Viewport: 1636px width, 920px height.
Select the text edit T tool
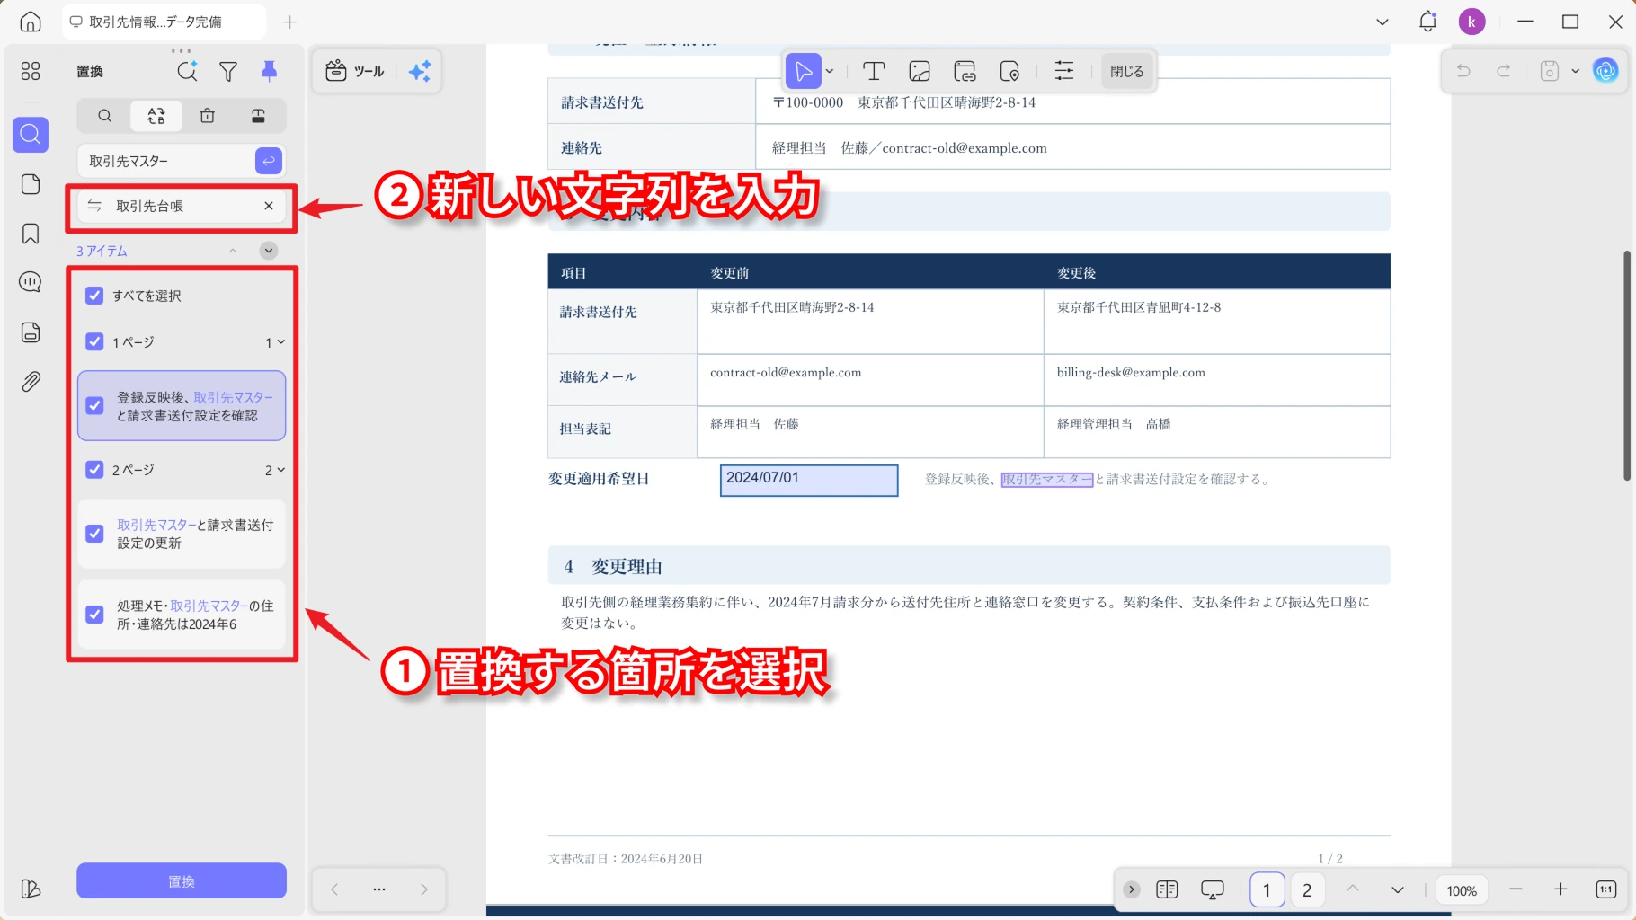[x=874, y=71]
